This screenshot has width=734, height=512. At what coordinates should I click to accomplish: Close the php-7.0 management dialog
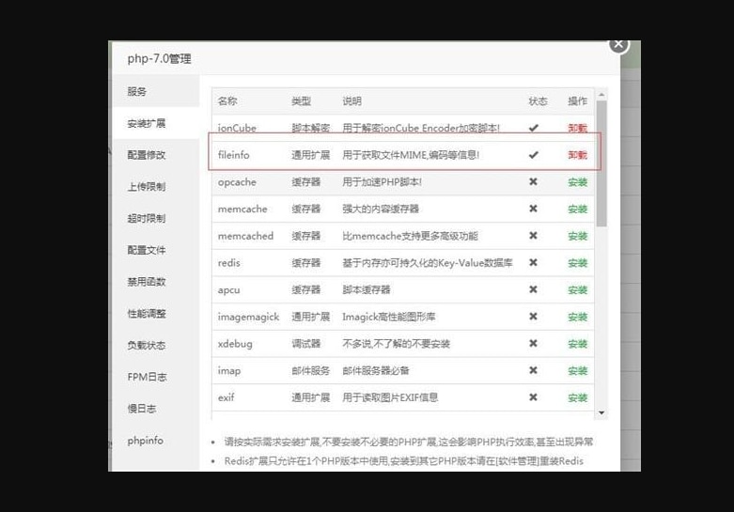tap(617, 43)
